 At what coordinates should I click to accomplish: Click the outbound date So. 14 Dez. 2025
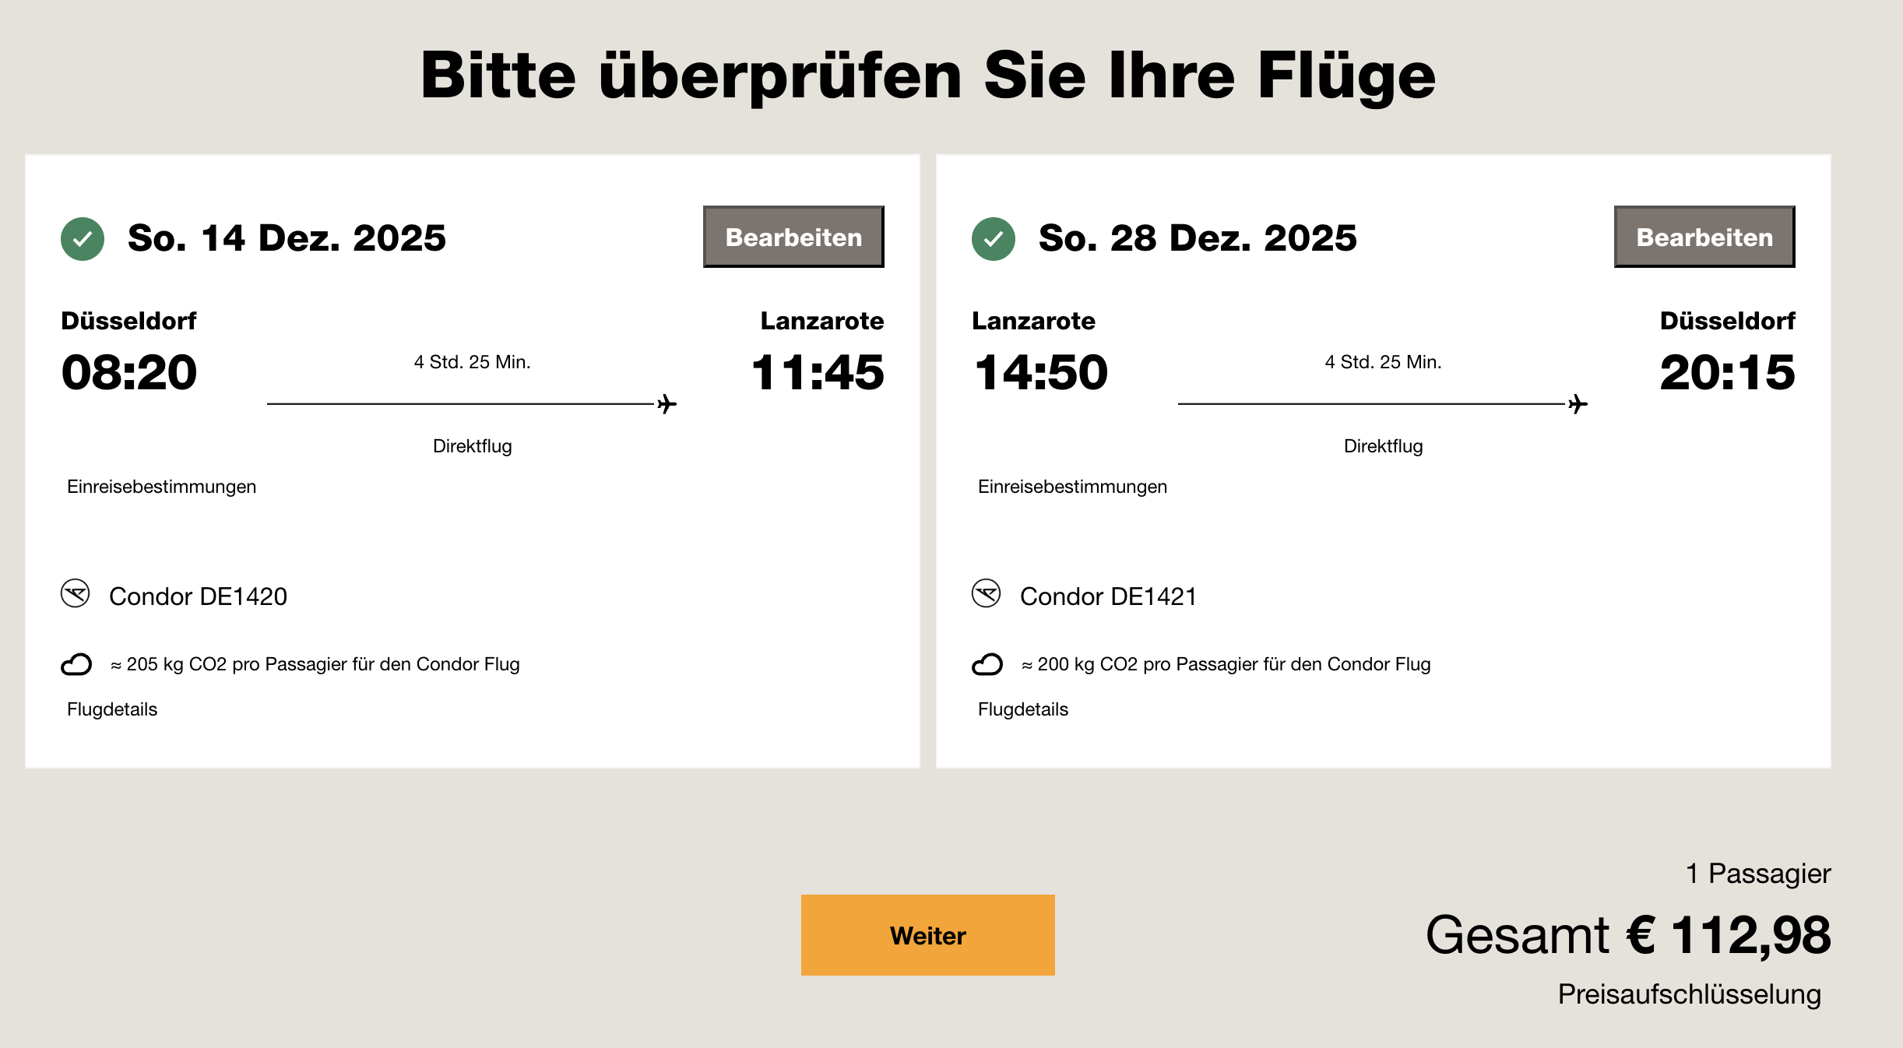[287, 238]
